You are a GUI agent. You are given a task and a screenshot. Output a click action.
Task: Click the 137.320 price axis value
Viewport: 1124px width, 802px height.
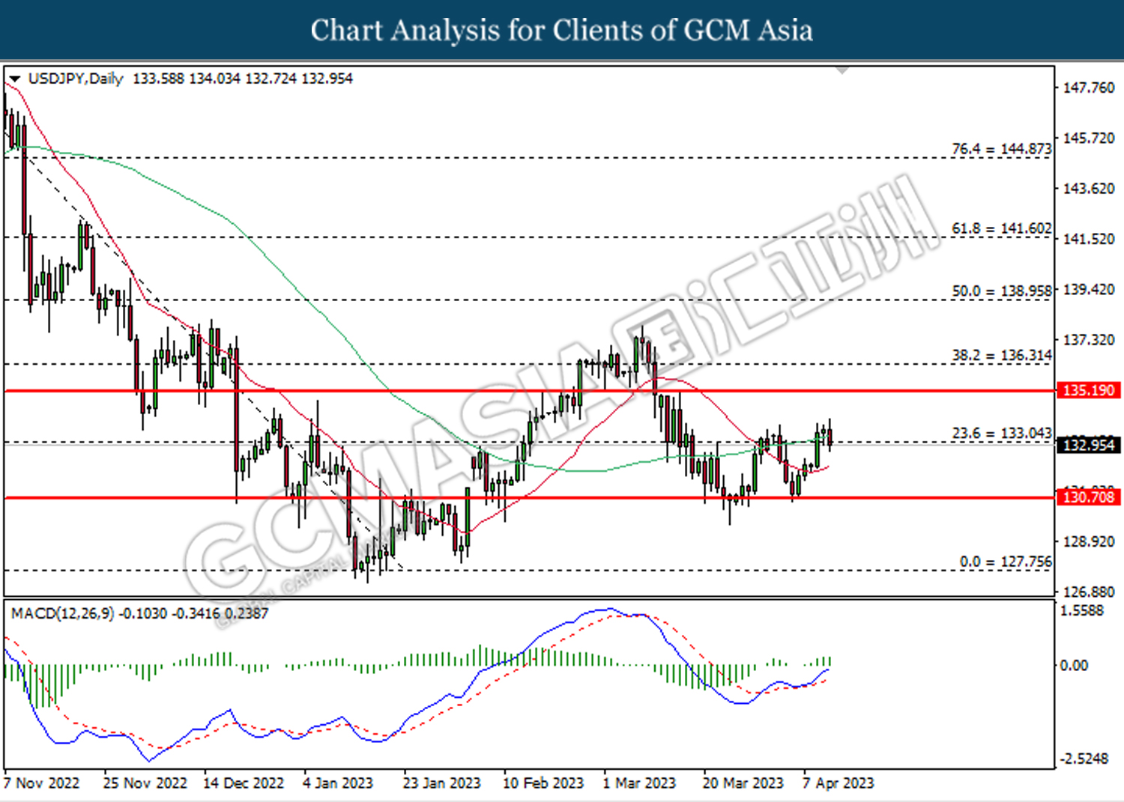coord(1089,340)
